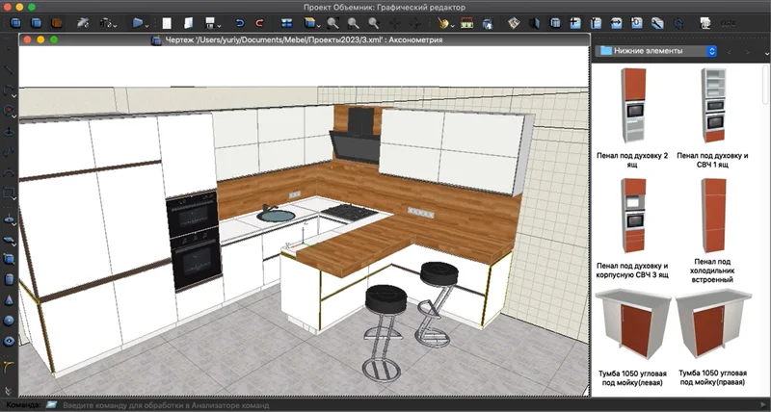The image size is (771, 412).
Task: Select 'Пенал под духовку и СВЧ 1 ящ'
Action: [713, 108]
